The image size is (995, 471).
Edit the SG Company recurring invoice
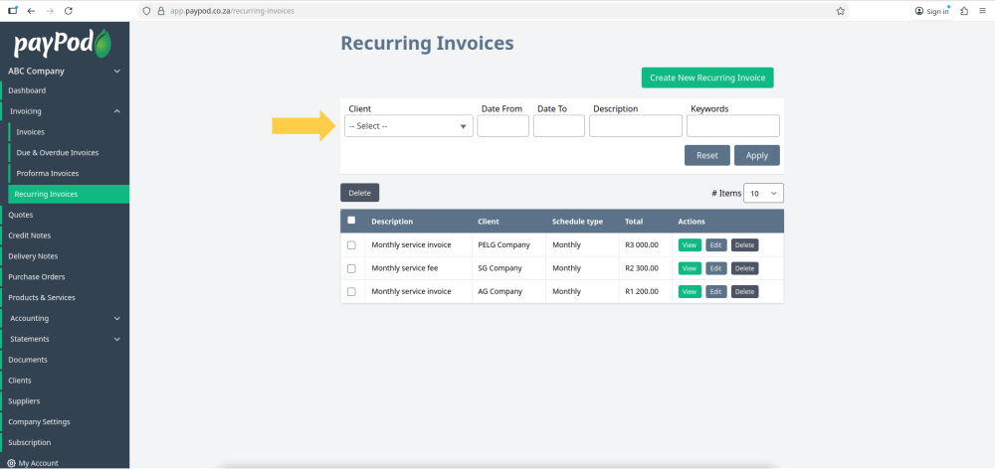click(716, 268)
